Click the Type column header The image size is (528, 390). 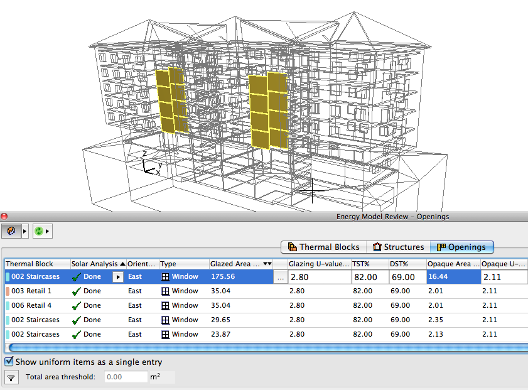coord(184,264)
